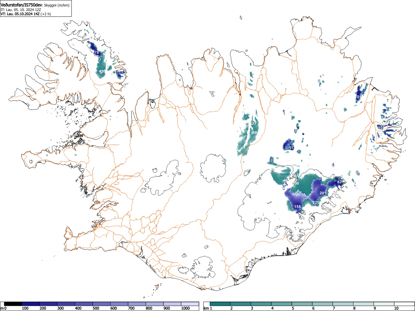
Task: Click the "5" tick label on the km legend
Action: tap(293, 308)
